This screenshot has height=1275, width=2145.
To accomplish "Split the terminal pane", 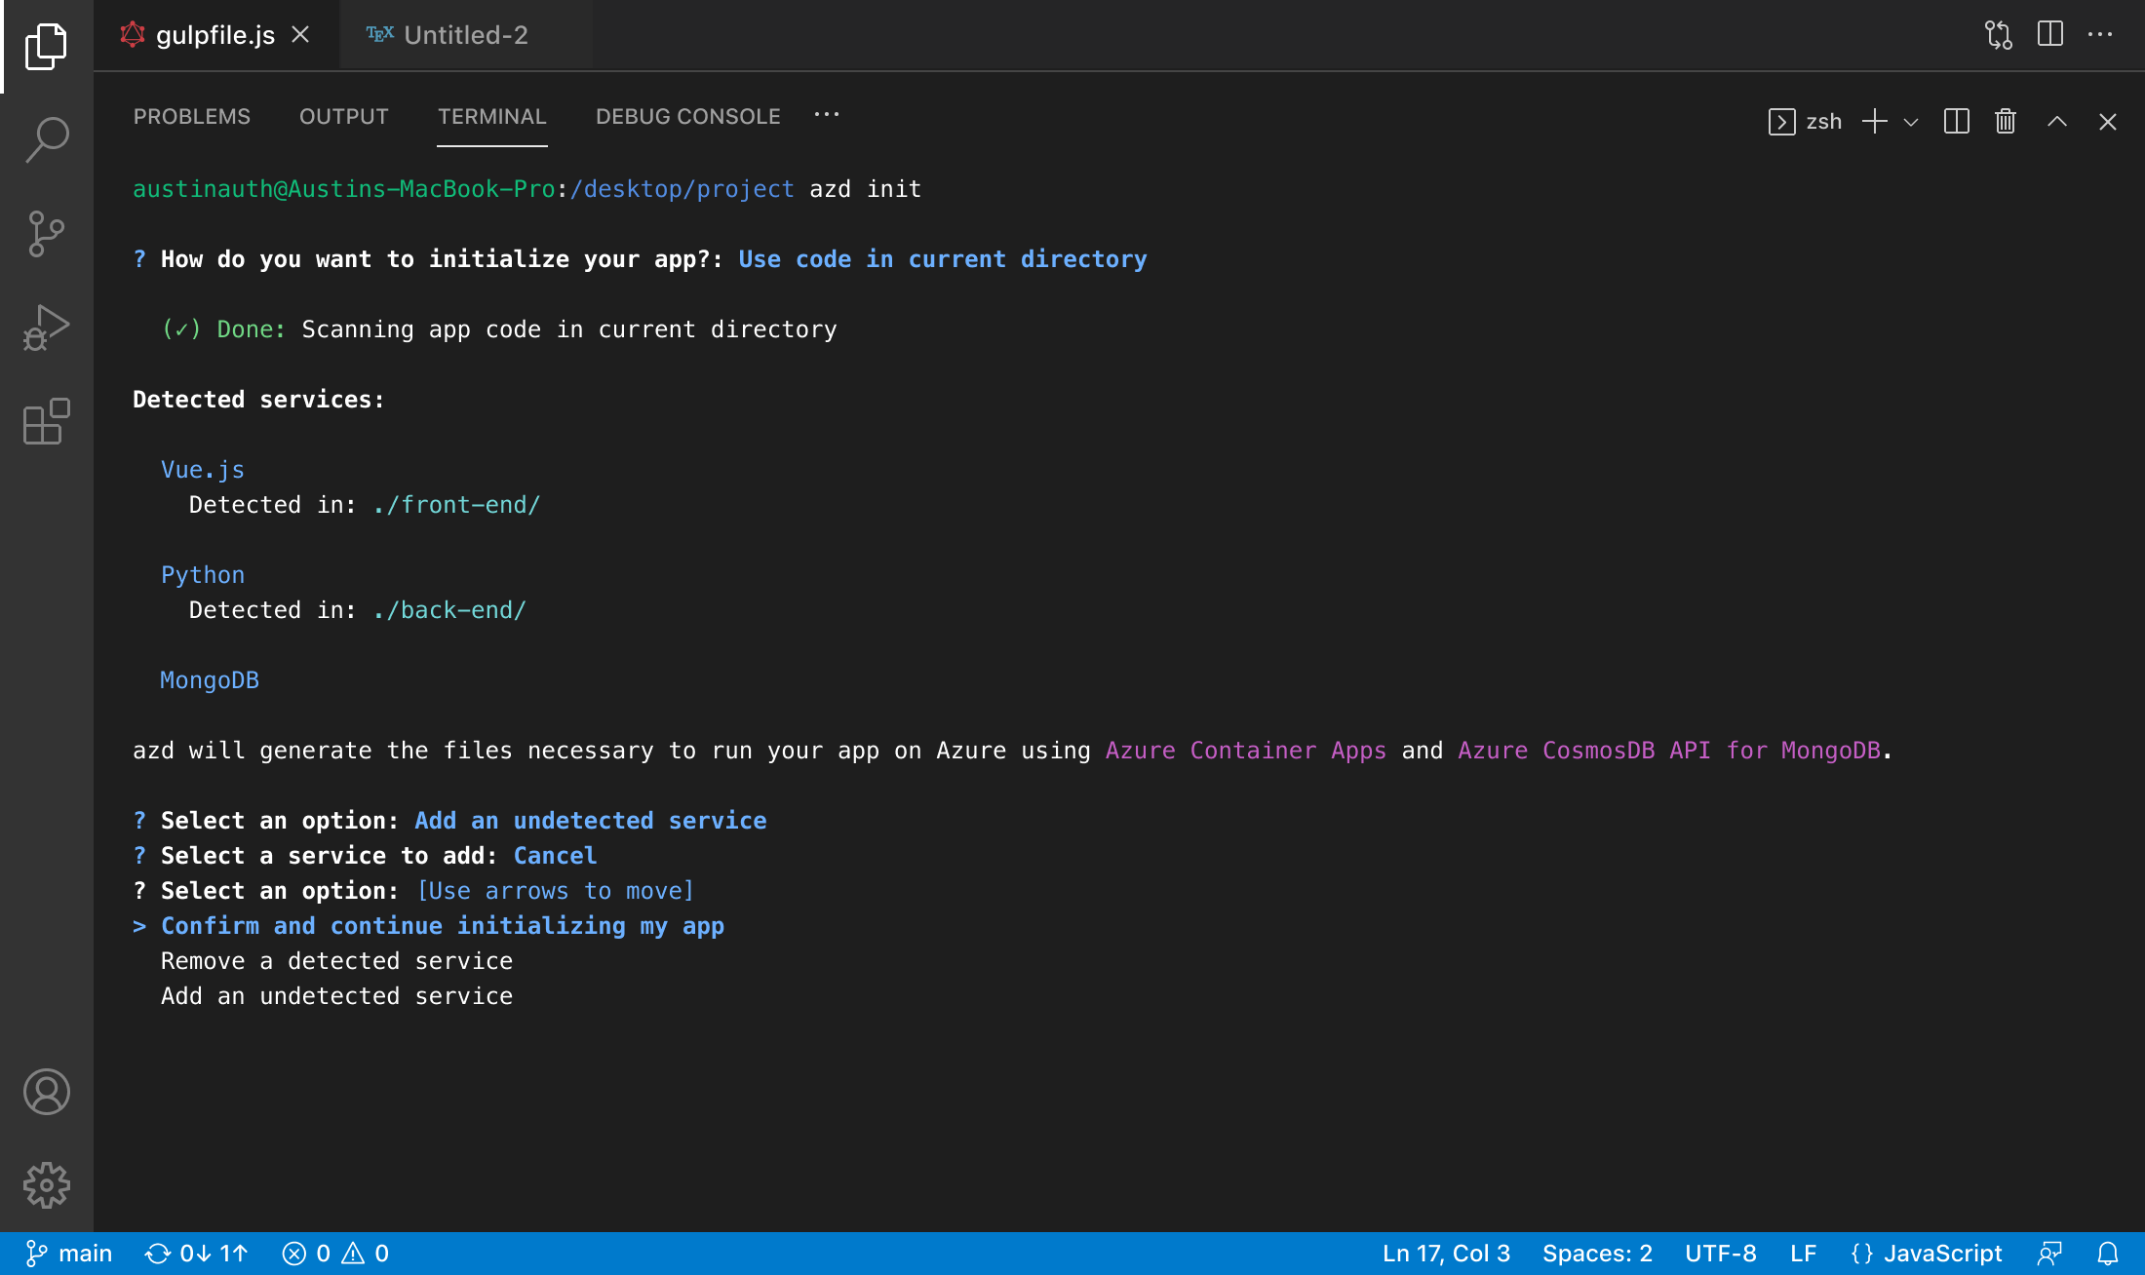I will [x=1955, y=121].
